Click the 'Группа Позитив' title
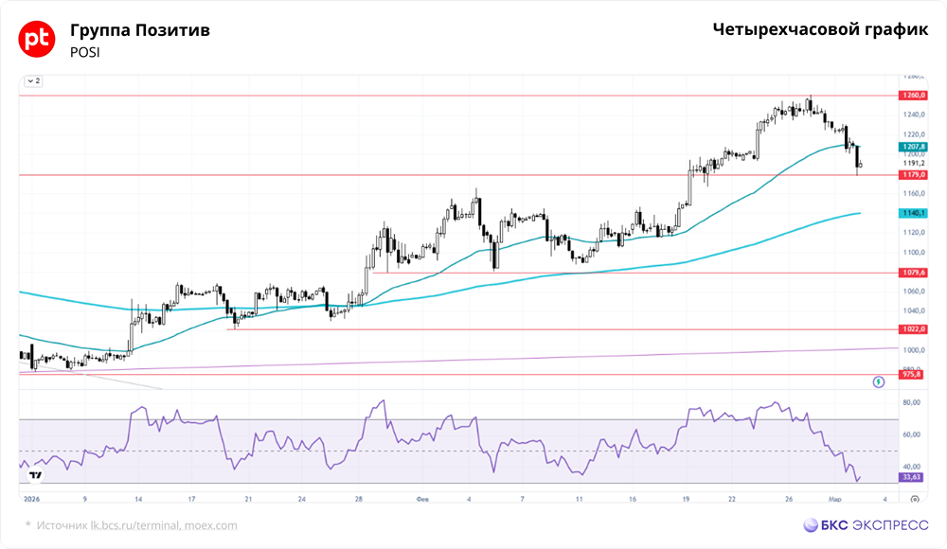This screenshot has height=549, width=947. pos(140,30)
